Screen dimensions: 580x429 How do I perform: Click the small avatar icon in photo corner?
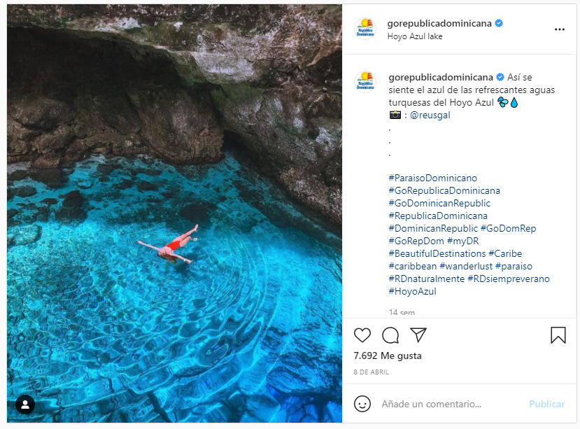(24, 404)
